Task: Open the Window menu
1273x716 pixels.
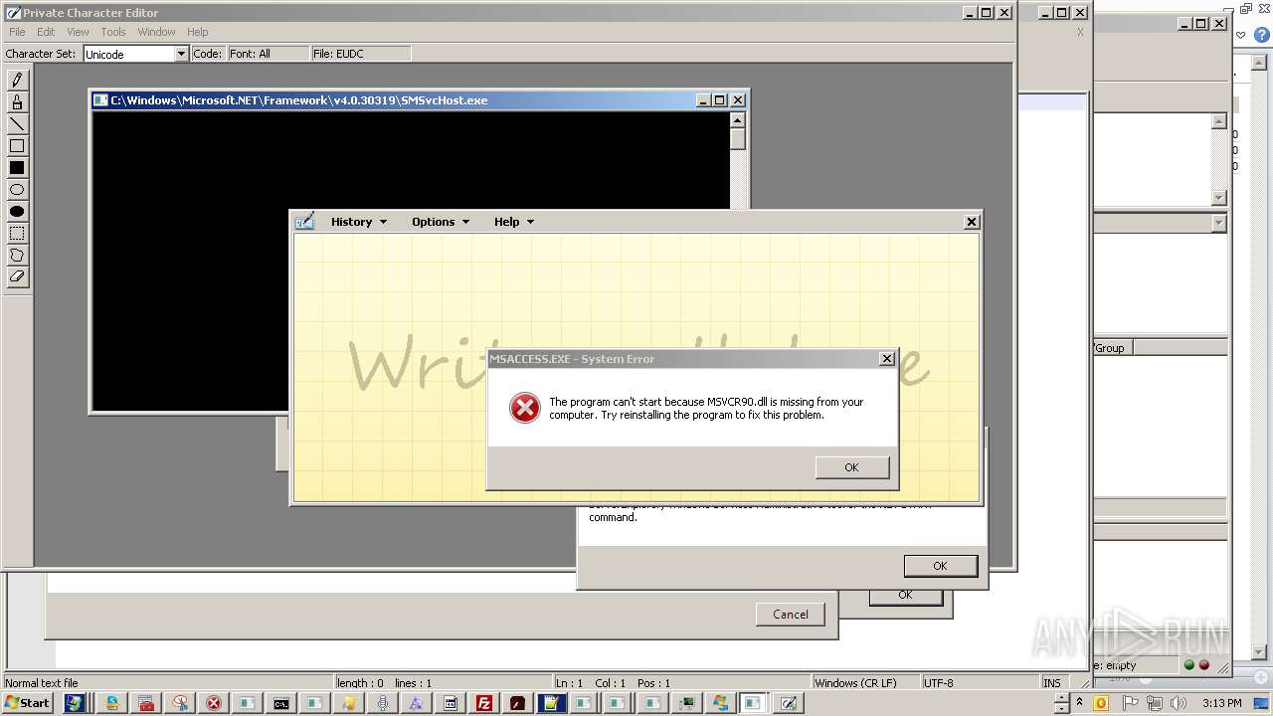Action: pyautogui.click(x=156, y=32)
